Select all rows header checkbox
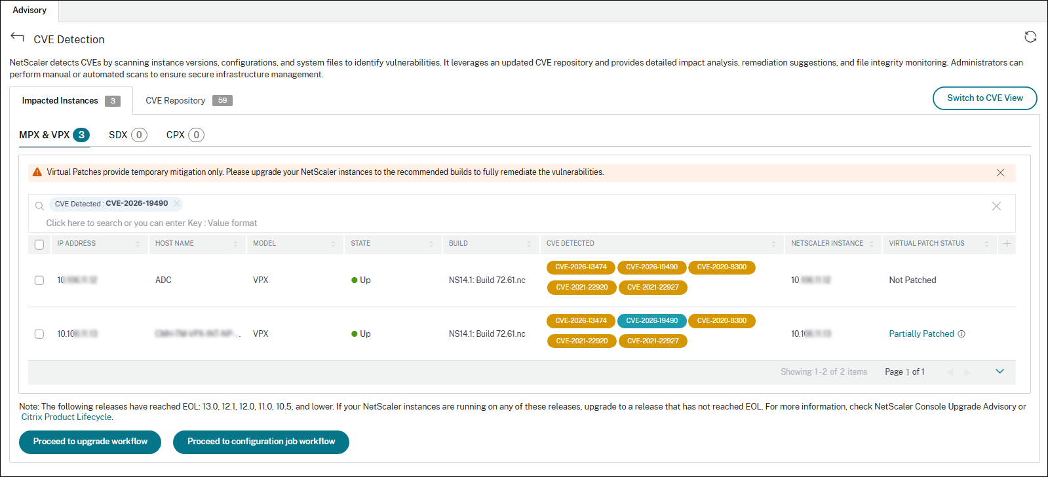 click(39, 244)
